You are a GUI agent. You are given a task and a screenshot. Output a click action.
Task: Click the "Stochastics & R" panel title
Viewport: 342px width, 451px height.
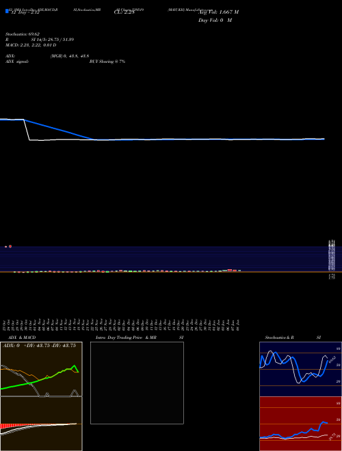click(x=279, y=338)
